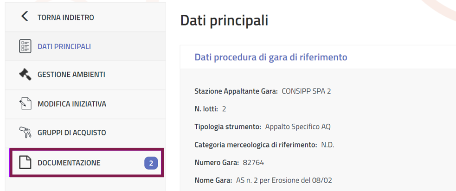Open the DOCUMENTAZIONE menu label
This screenshot has height=191, width=456.
coord(69,163)
